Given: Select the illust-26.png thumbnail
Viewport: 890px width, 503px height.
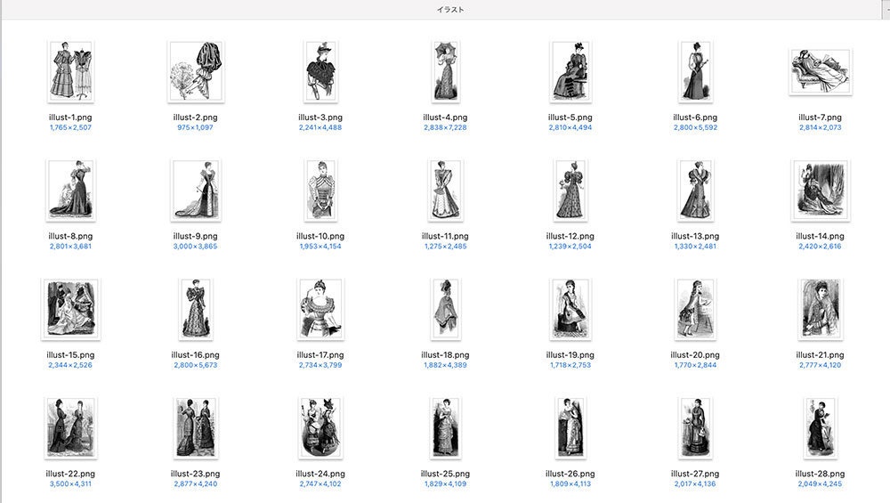Looking at the screenshot, I should (570, 428).
